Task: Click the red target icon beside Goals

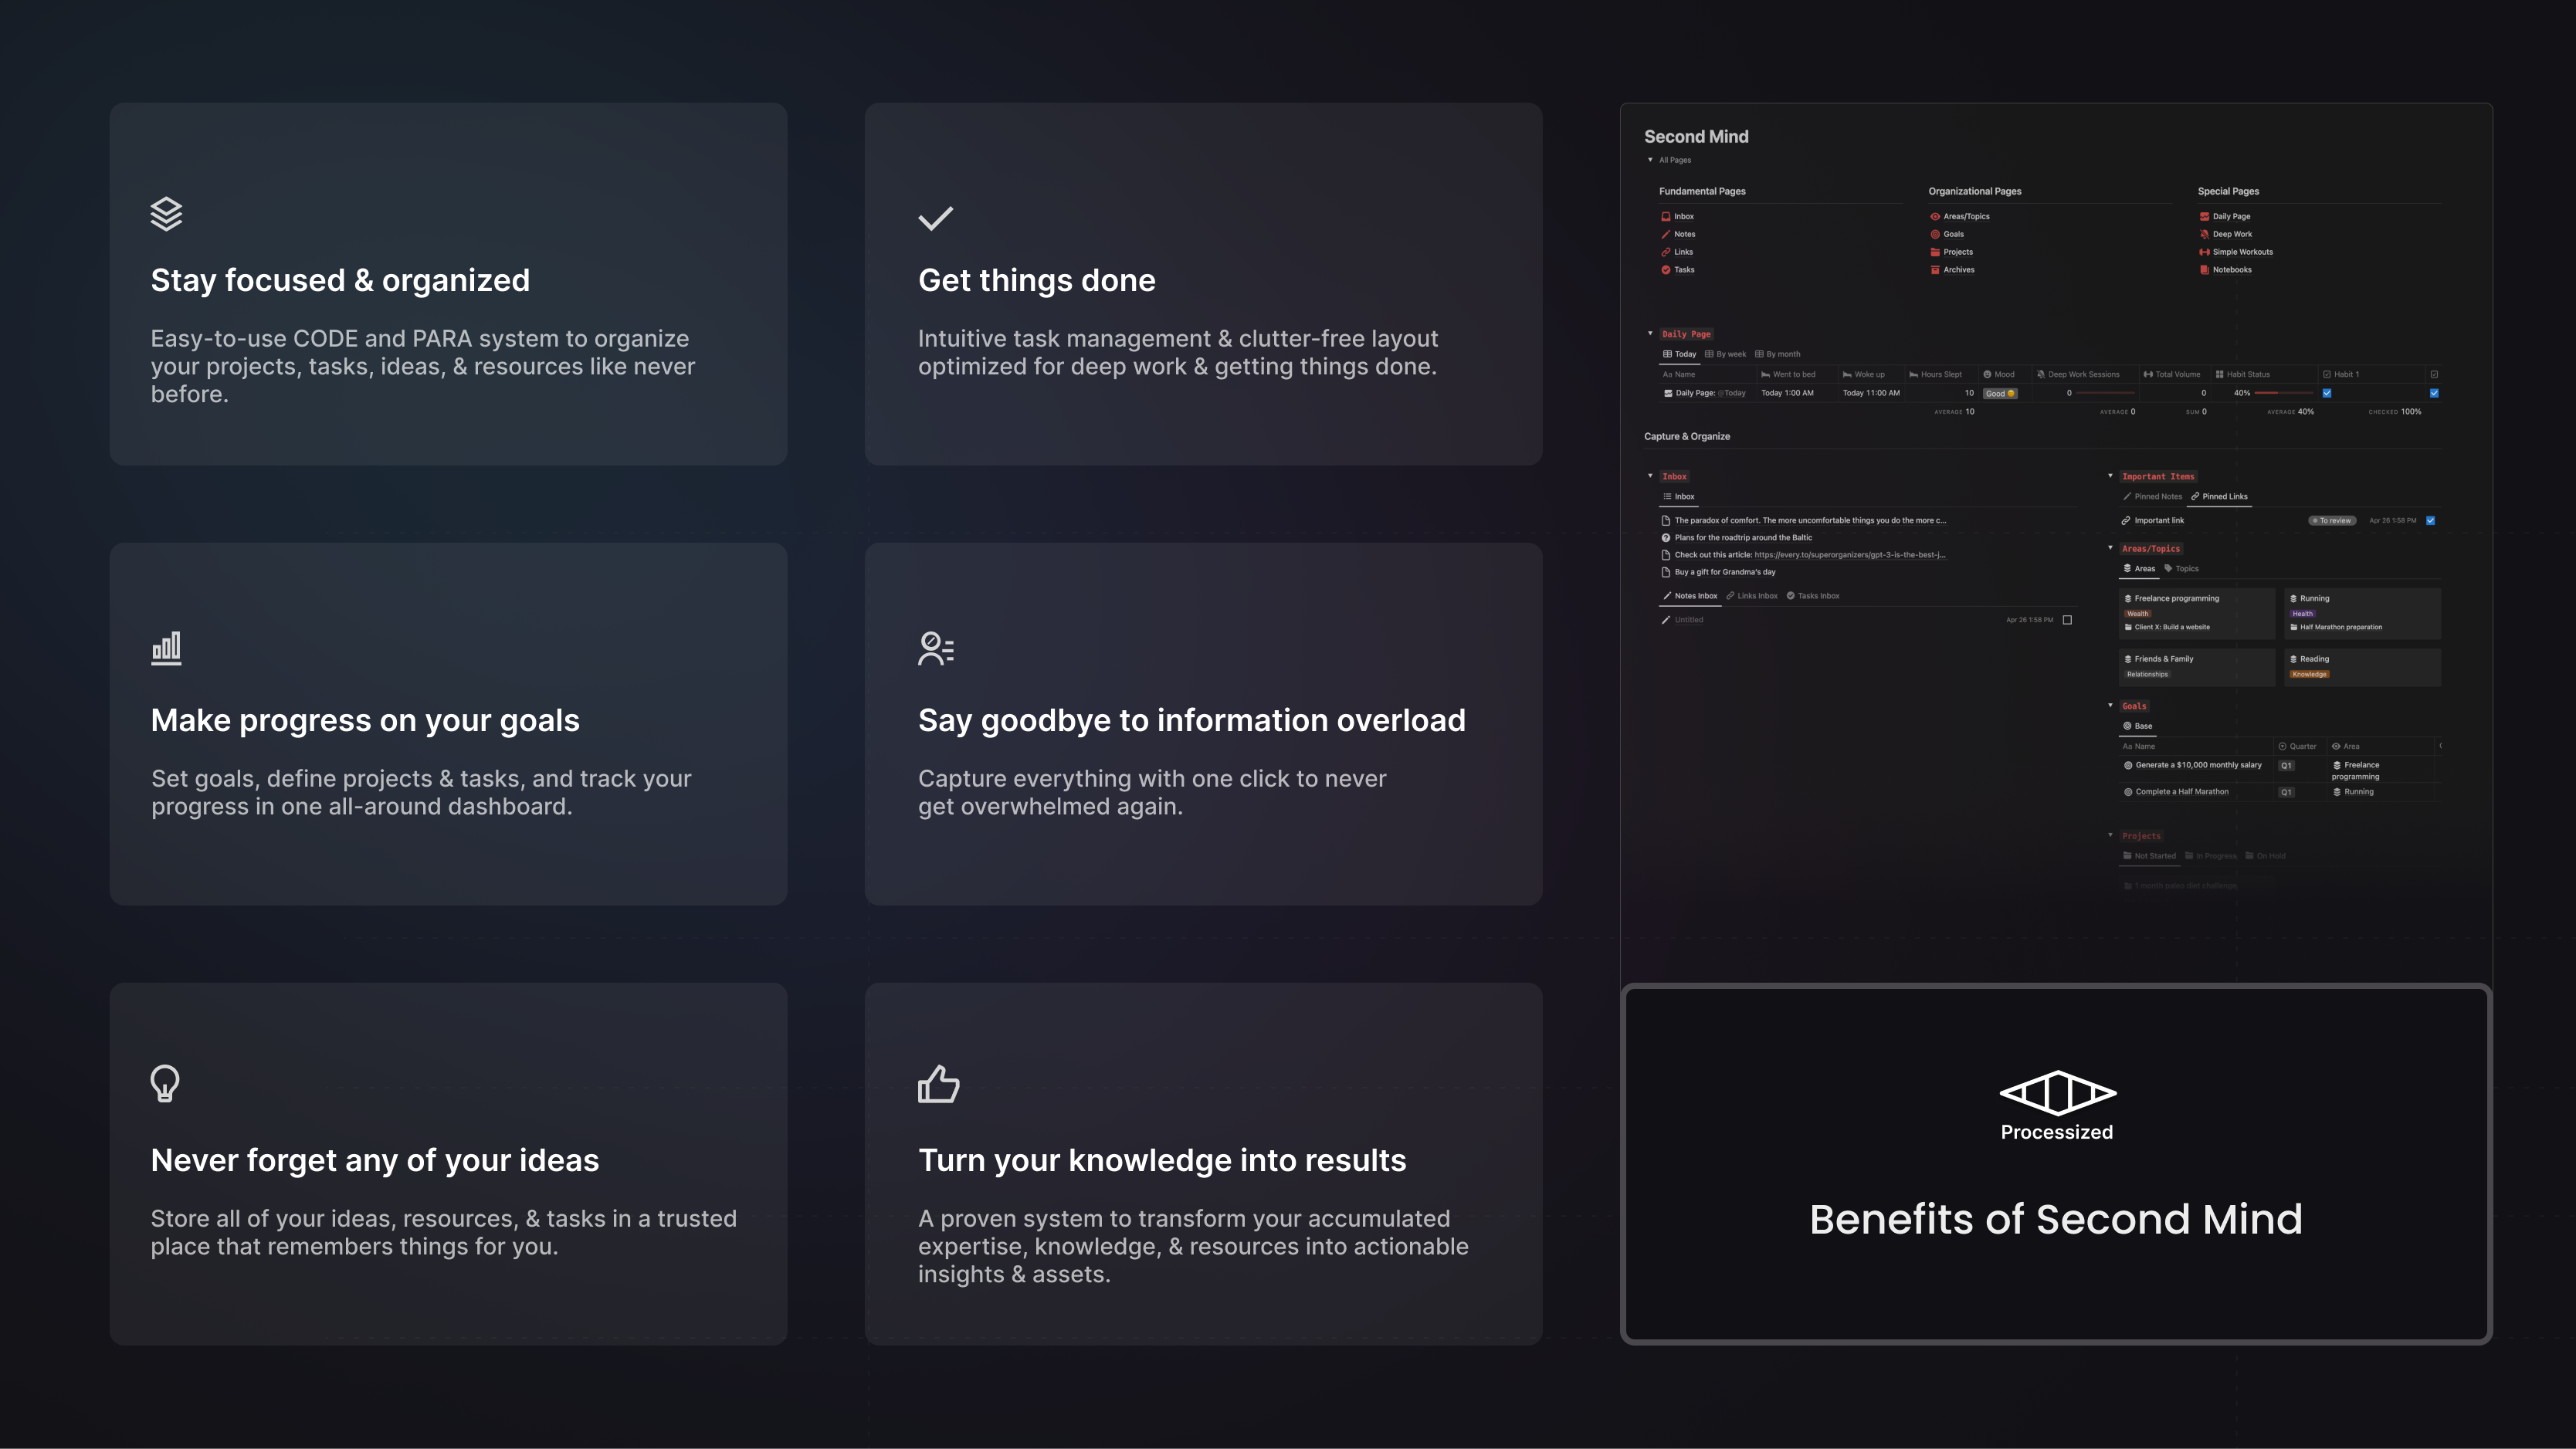Action: click(1935, 234)
